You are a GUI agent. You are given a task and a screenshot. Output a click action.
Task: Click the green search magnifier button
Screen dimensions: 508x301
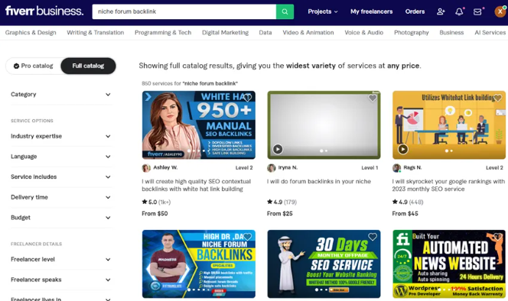tap(285, 11)
